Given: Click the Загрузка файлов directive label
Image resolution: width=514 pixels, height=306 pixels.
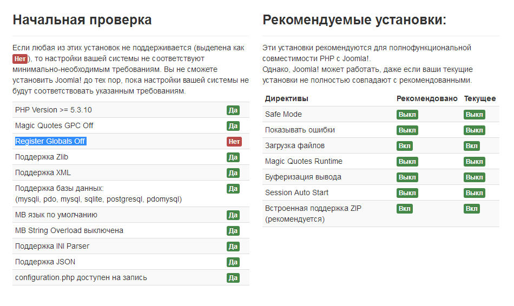Looking at the screenshot, I should [x=295, y=146].
